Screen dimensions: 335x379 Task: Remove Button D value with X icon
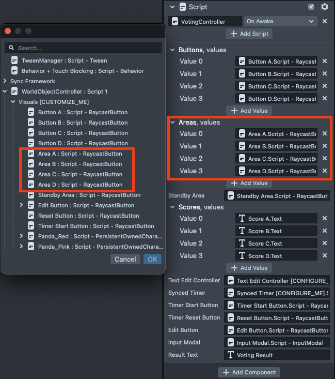pos(325,98)
